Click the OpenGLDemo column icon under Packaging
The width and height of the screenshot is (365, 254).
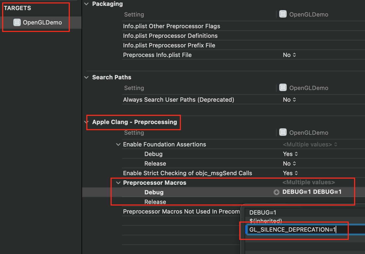(x=283, y=14)
